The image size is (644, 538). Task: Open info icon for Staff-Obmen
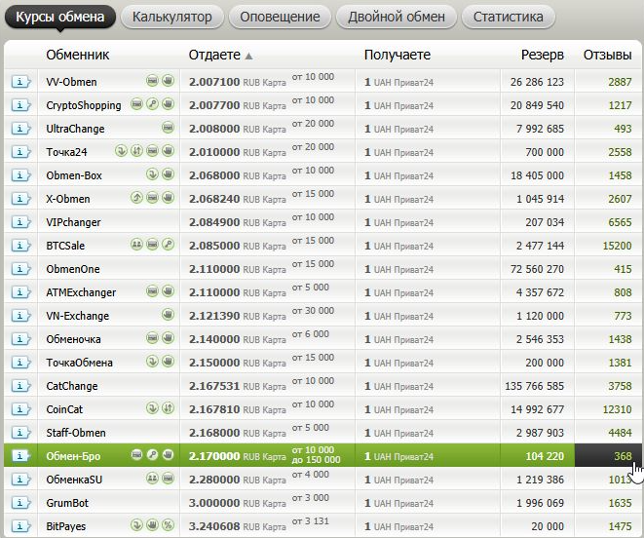point(20,433)
